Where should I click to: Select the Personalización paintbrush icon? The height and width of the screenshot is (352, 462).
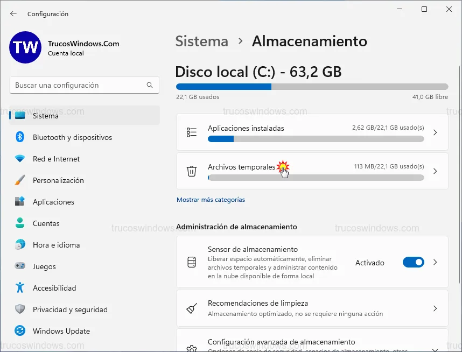coord(20,180)
